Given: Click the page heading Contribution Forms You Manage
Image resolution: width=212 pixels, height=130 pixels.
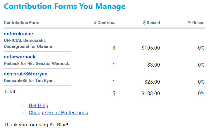Looking at the screenshot, I should pos(64,6).
